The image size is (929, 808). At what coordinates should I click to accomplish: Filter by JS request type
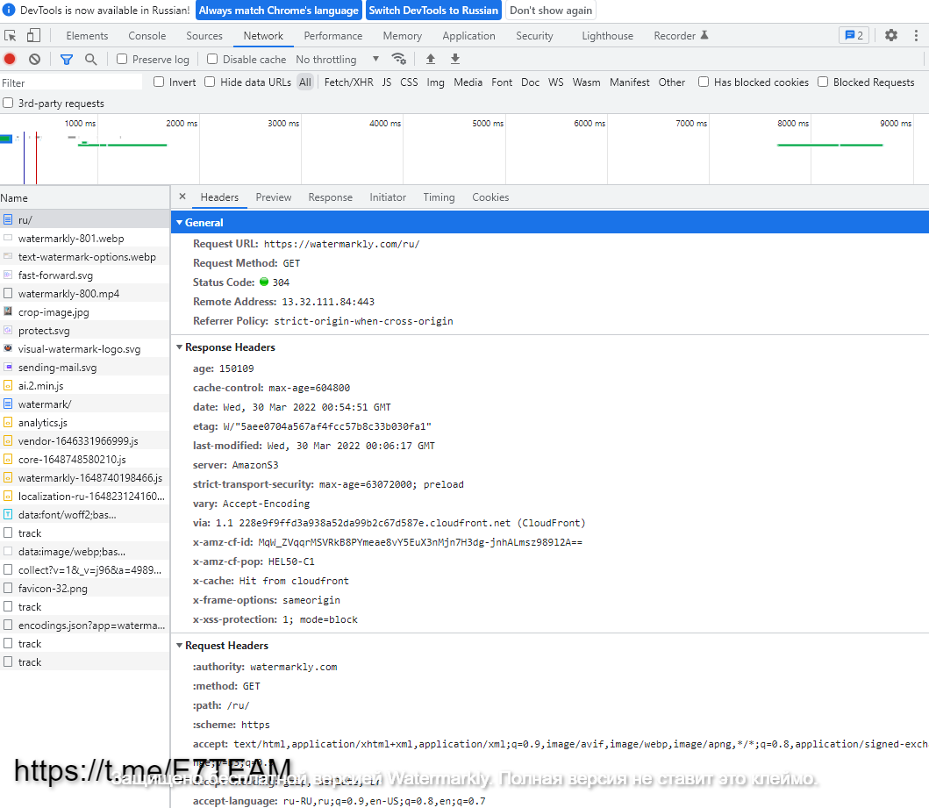point(387,82)
